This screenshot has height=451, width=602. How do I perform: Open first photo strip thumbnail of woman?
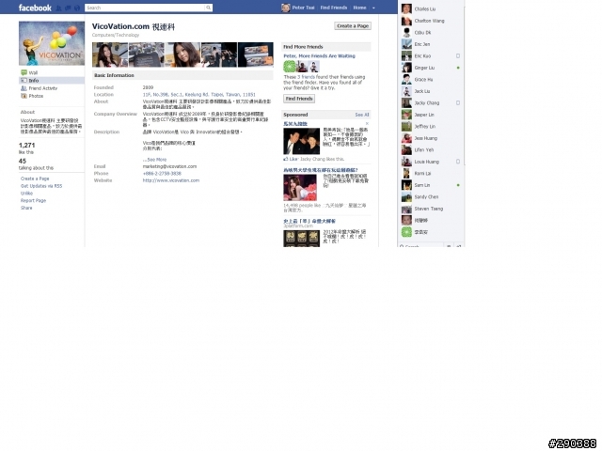pos(110,54)
